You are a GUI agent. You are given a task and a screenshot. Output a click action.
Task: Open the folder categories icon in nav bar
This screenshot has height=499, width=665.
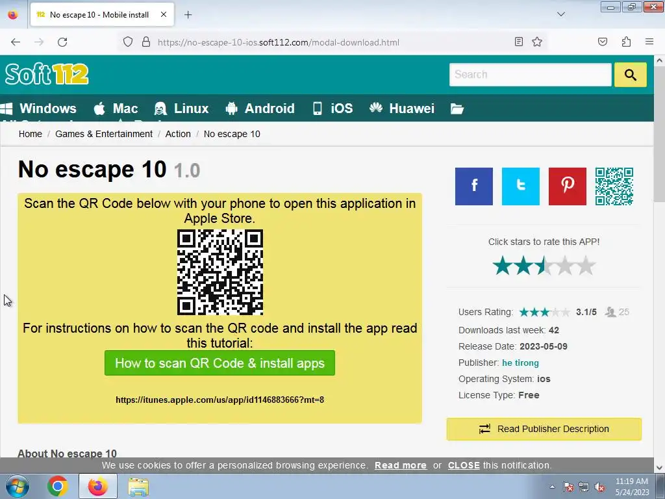tap(457, 109)
